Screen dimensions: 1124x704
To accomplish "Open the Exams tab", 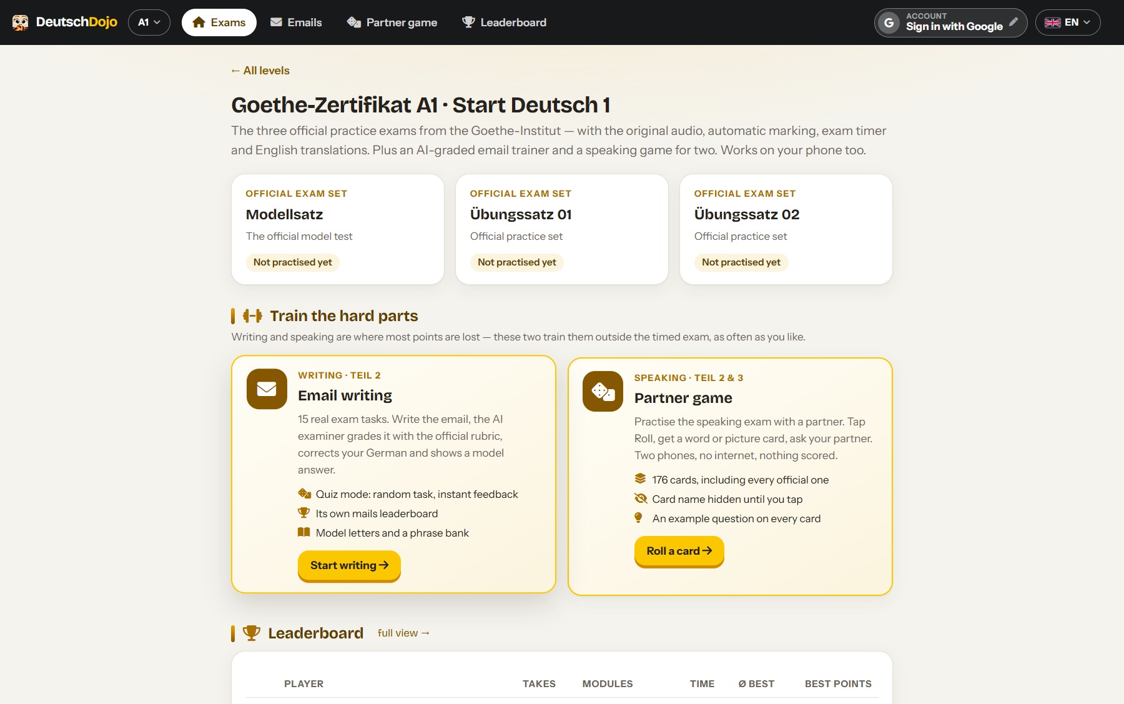I will (x=219, y=22).
